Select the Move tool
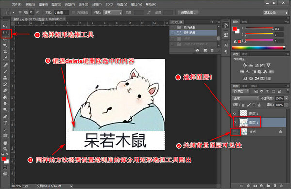Screen dimensions: 291x189 tap(5, 26)
